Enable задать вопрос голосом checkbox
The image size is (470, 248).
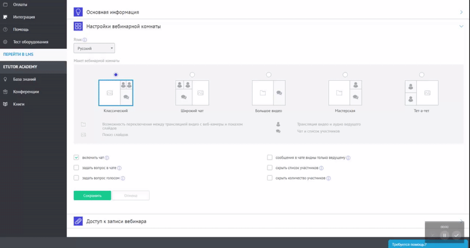[76, 178]
